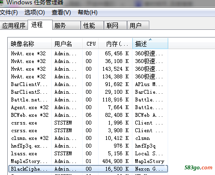Viewport: 215px width, 175px height.
Task: Select csrss.exe row with 3,908 K
Action: pos(88,130)
